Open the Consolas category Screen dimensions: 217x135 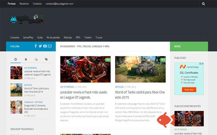15,37
